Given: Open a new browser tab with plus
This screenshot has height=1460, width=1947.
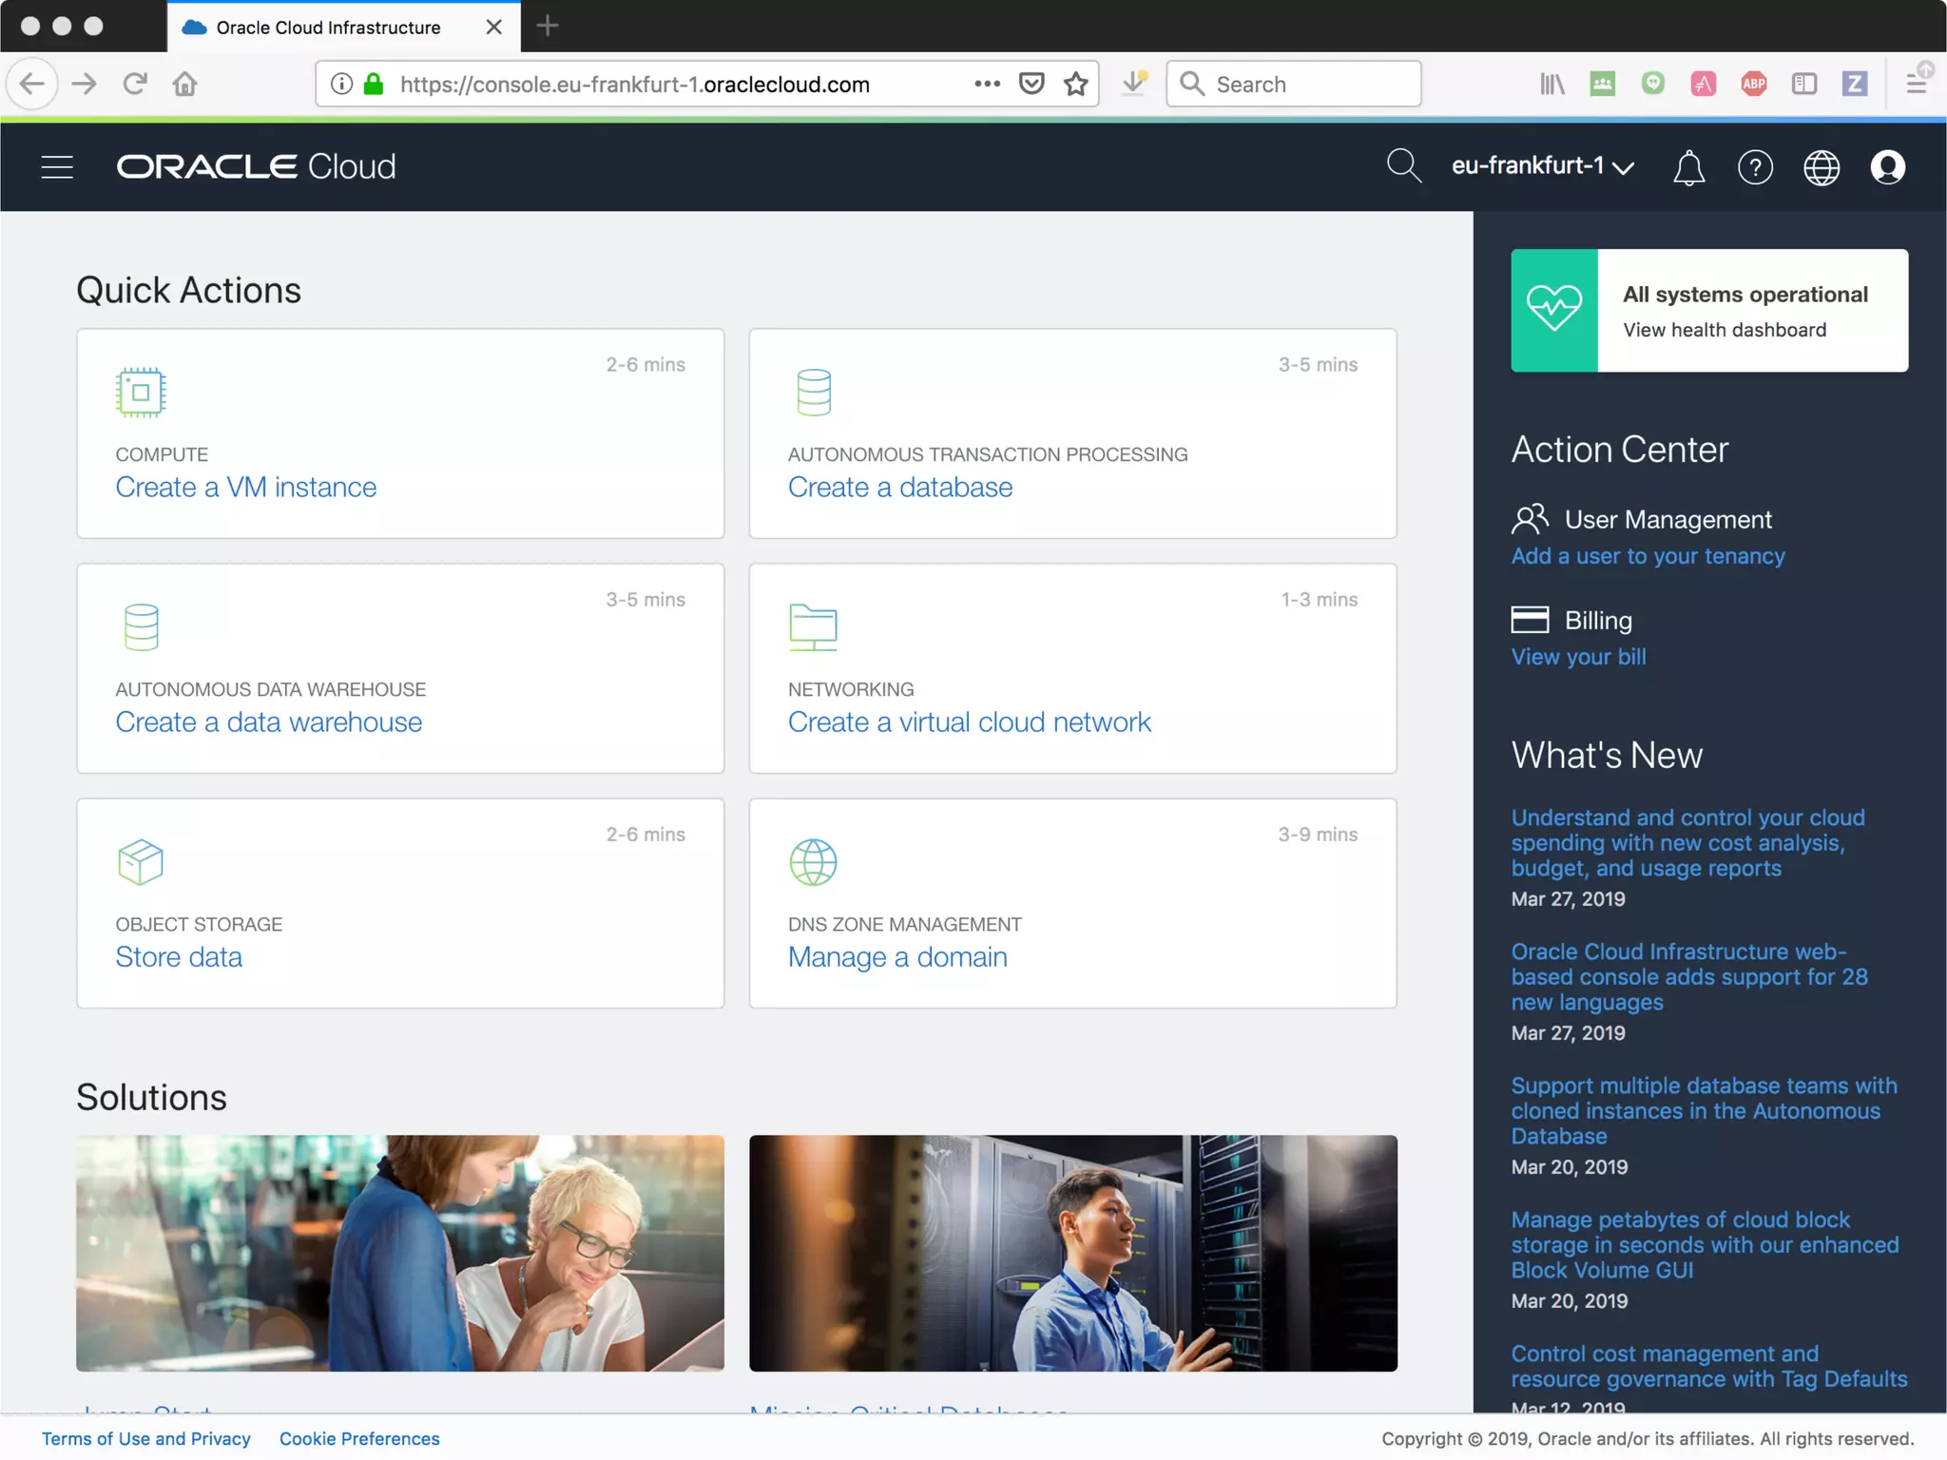Looking at the screenshot, I should (548, 27).
